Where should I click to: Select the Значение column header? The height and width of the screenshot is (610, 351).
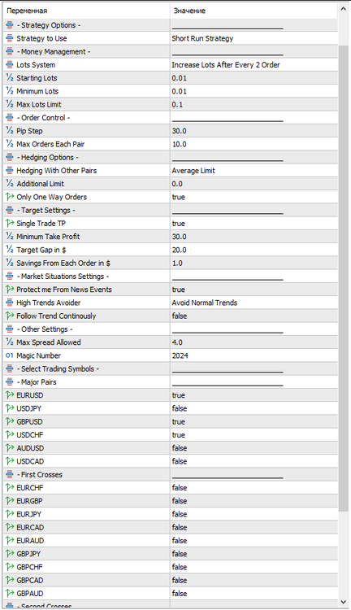(x=253, y=11)
